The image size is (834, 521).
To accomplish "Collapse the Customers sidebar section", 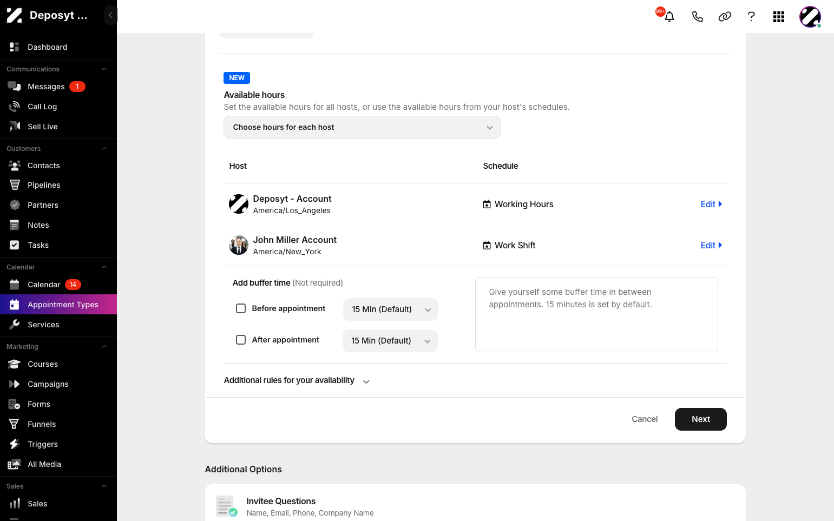I will pyautogui.click(x=104, y=149).
